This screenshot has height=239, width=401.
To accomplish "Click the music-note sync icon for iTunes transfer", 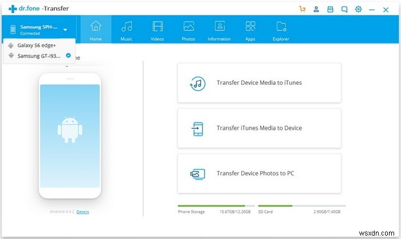I will coord(198,84).
